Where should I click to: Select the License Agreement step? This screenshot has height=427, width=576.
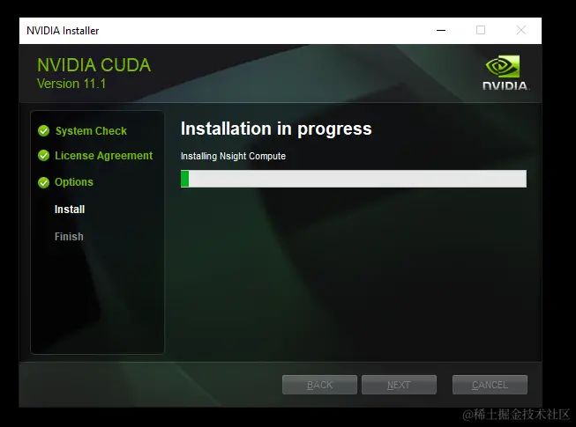(103, 156)
